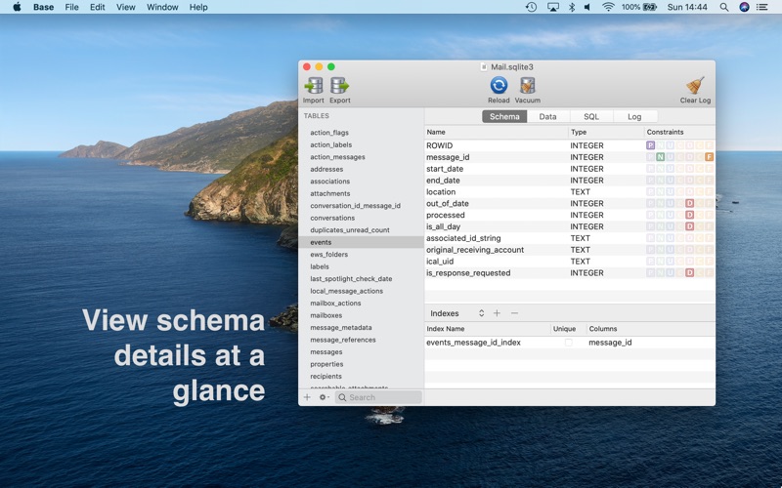Reload the database

click(x=499, y=86)
